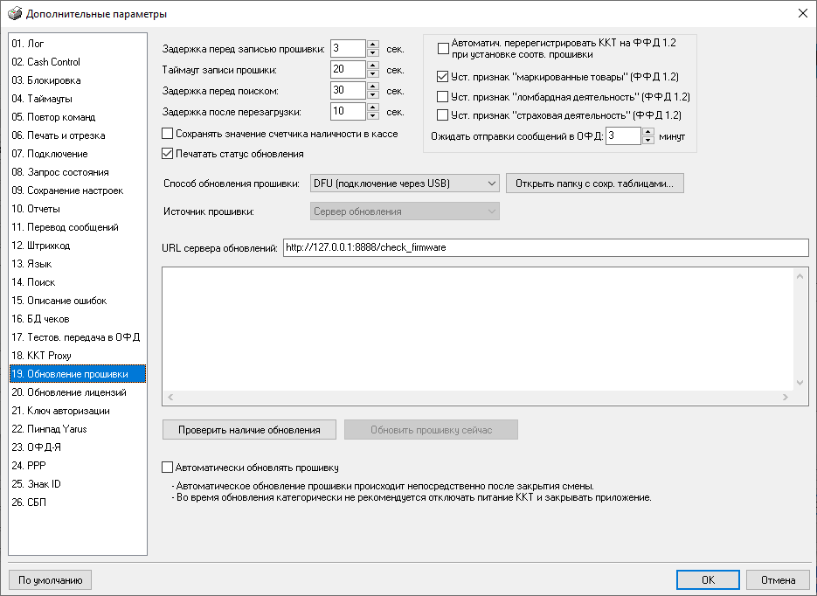Uncheck 'Печатать статус обновления' option
The image size is (817, 596).
[168, 154]
